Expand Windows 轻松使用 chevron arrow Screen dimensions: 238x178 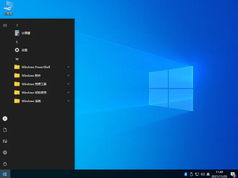tap(68, 93)
